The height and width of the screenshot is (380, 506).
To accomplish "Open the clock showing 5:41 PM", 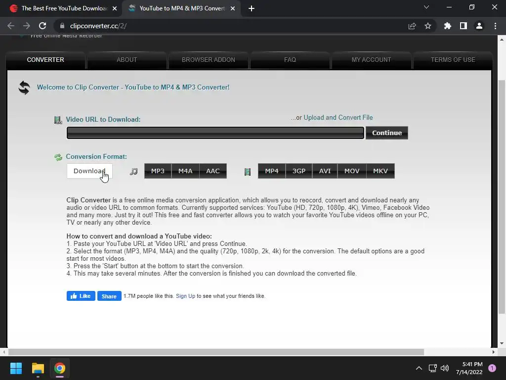I will click(x=469, y=368).
